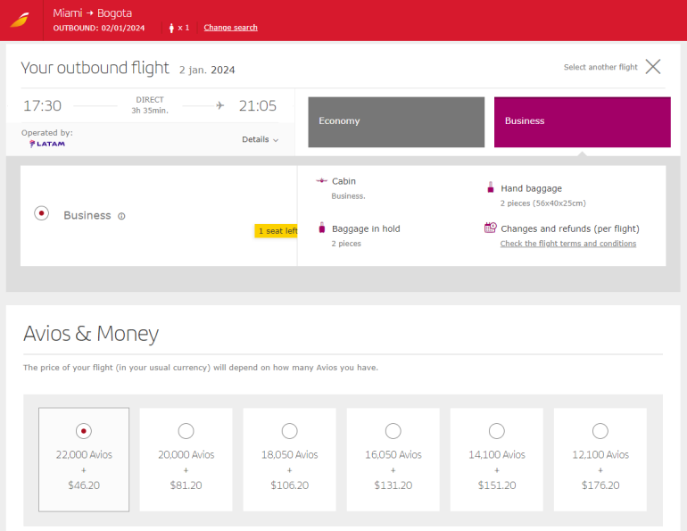Click the Hand baggage icon
The image size is (687, 531).
(x=490, y=187)
